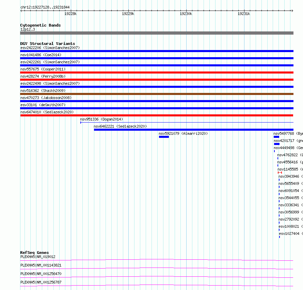Image resolution: width=303 pixels, height=290 pixels.
Task: Click the esv2422206 (SimonSanchez2007) variant label
Action: point(50,48)
